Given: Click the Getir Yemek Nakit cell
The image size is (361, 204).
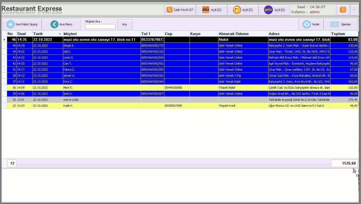Looking at the screenshot, I should [243, 82].
